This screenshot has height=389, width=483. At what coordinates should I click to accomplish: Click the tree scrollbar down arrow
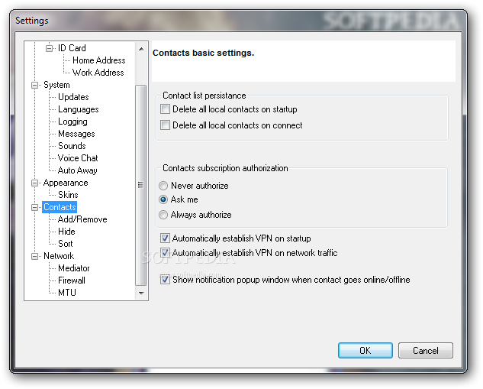pos(141,293)
